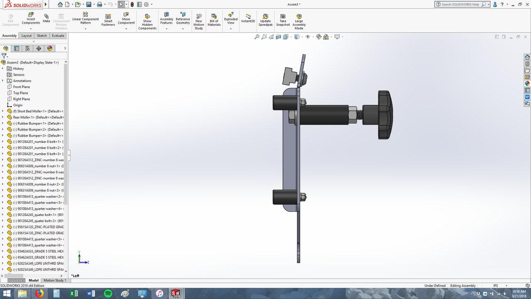Open Assembly Features
Screen dimensions: 531x299
pyautogui.click(x=166, y=19)
